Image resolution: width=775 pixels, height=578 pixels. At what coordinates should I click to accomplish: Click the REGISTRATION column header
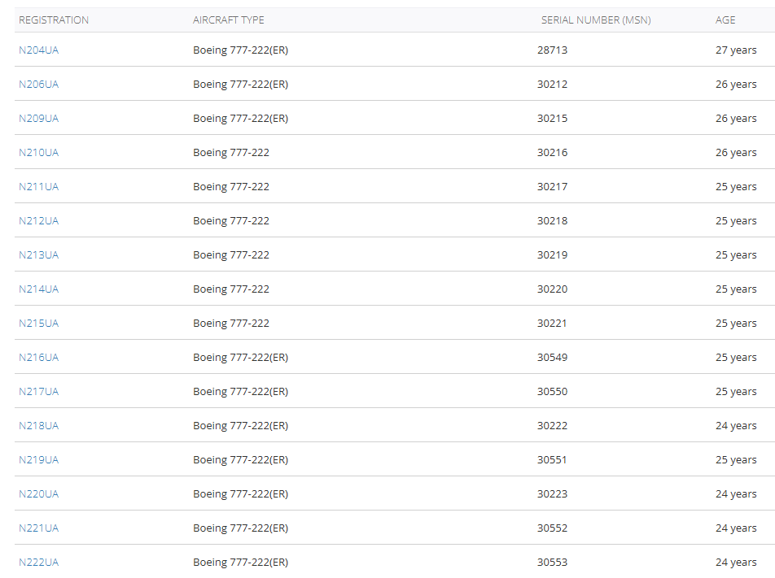coord(54,20)
